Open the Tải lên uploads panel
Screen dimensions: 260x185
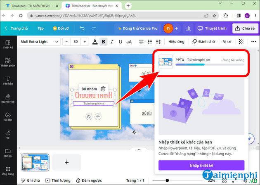pos(8,116)
